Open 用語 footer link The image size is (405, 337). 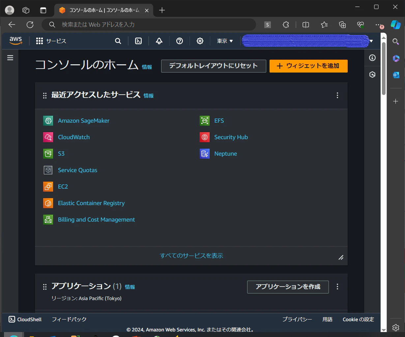327,319
